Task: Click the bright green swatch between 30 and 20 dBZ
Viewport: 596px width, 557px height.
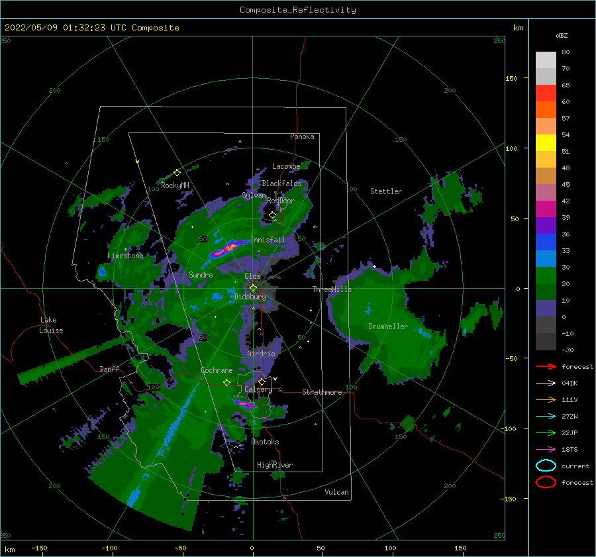Action: (x=546, y=276)
